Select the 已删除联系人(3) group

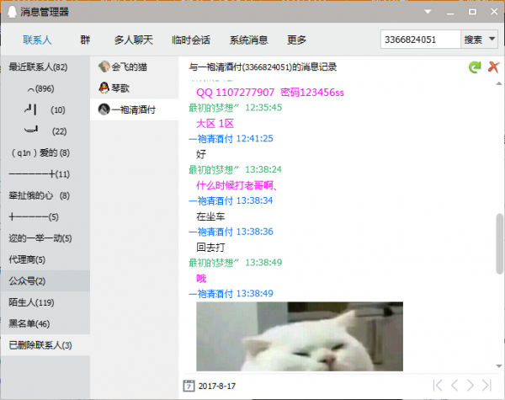click(45, 345)
